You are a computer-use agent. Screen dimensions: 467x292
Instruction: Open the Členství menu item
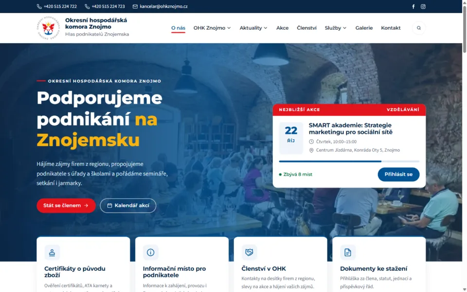pos(306,28)
